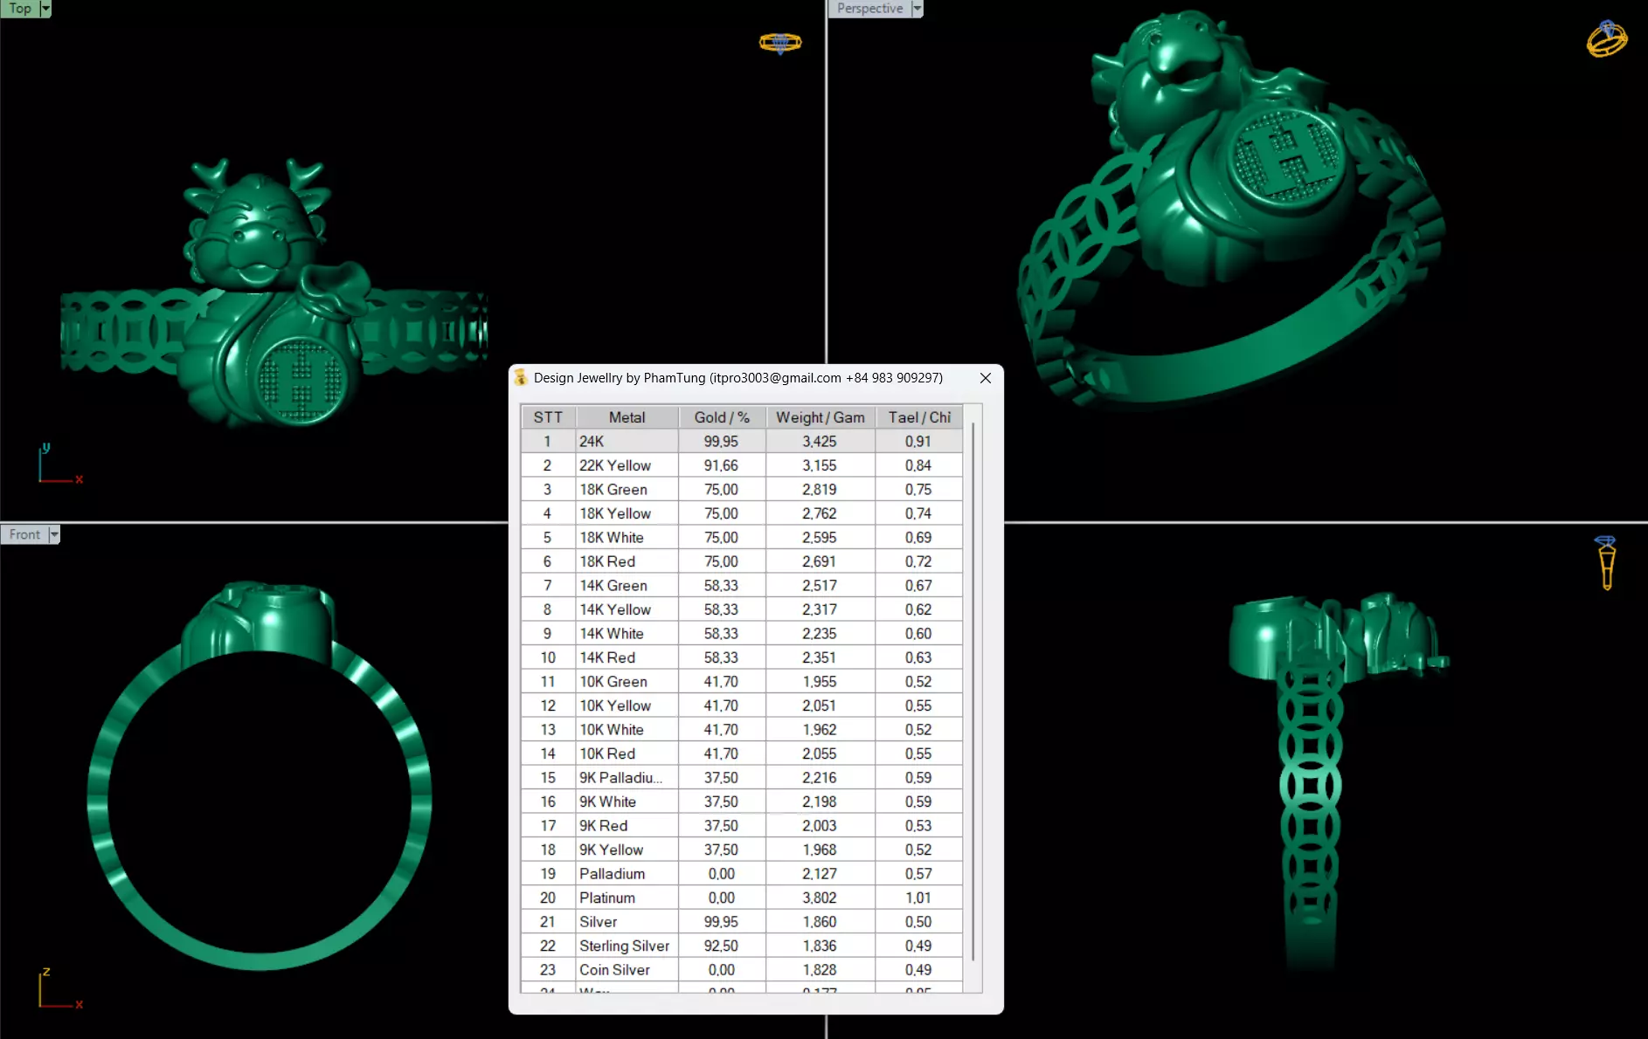Image resolution: width=1648 pixels, height=1039 pixels.
Task: Select the 14K Green metal cell
Action: 627,586
